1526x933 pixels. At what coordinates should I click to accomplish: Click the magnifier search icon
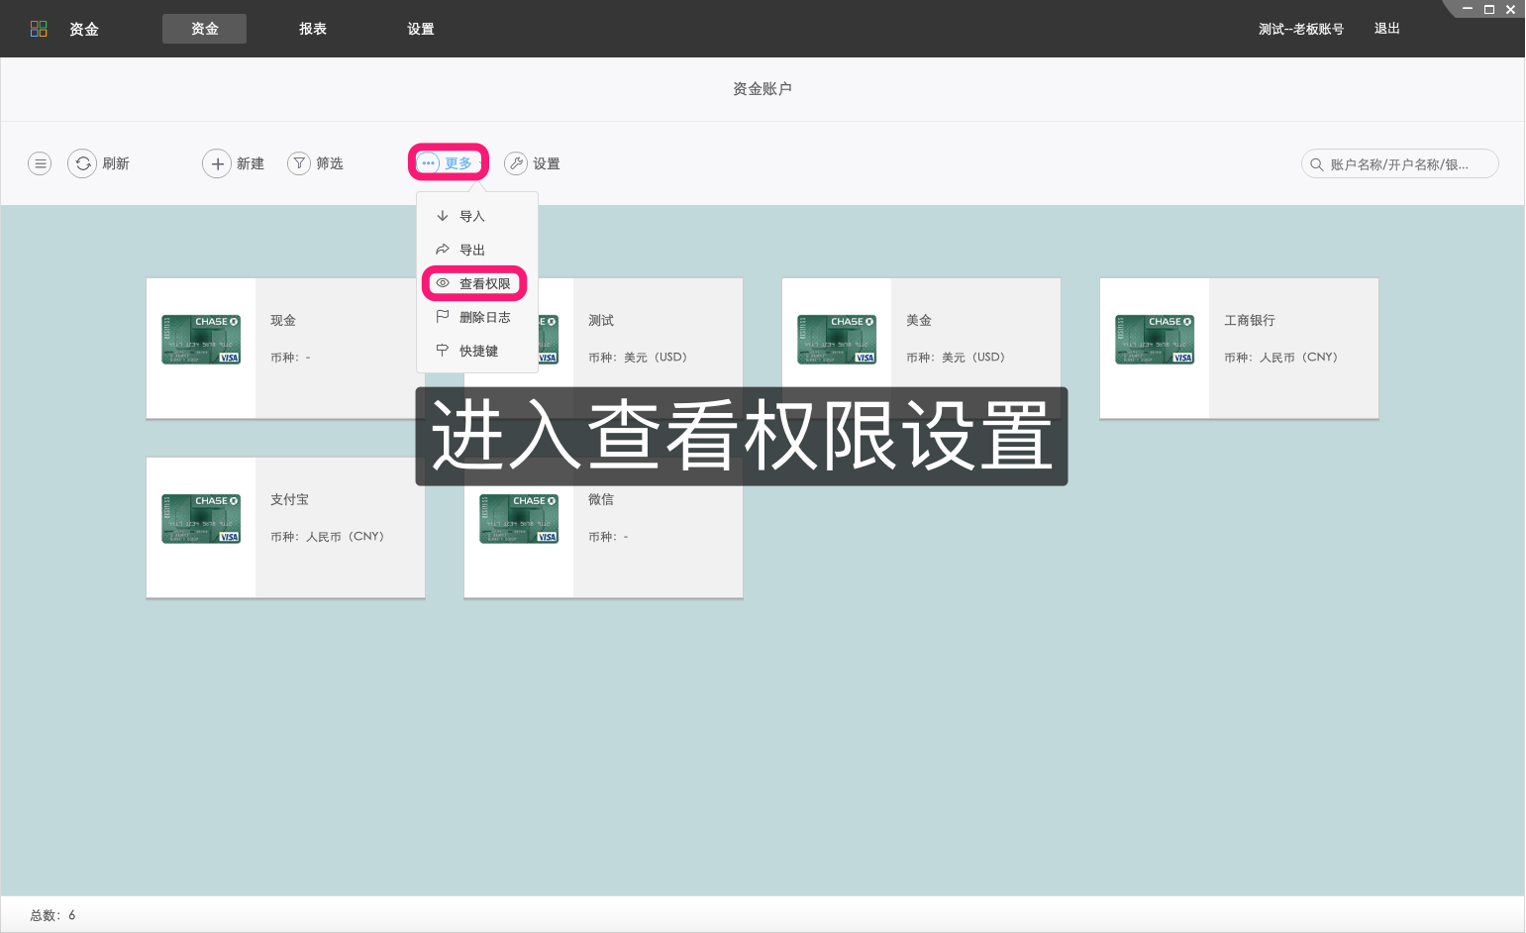click(1317, 164)
